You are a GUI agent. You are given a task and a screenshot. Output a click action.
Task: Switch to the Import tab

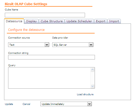(x=114, y=21)
